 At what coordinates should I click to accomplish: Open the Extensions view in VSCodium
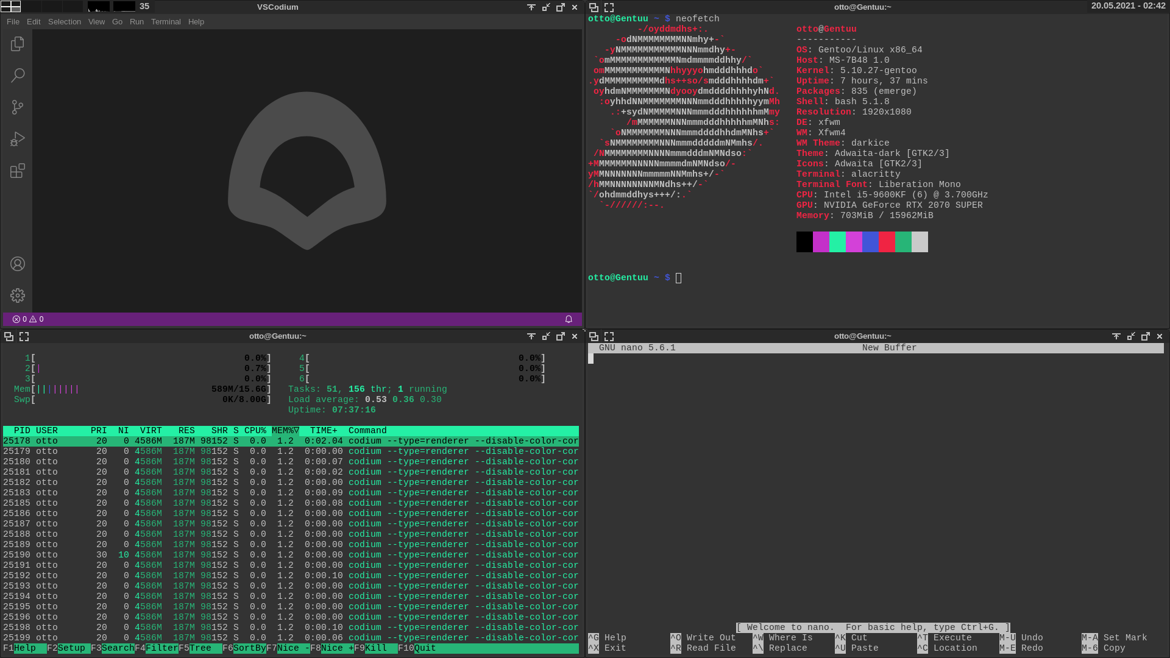pos(17,171)
